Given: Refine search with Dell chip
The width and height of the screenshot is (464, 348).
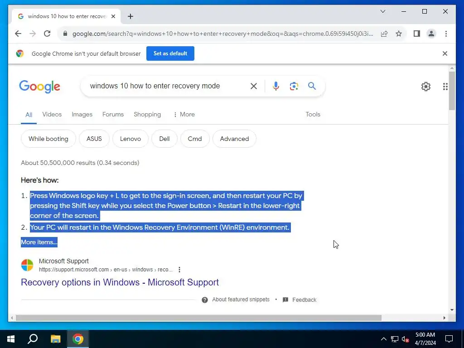Looking at the screenshot, I should tap(164, 139).
